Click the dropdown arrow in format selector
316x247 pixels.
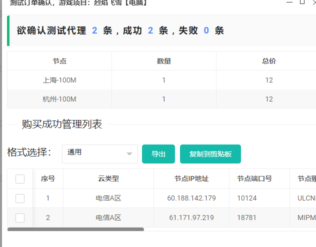click(129, 154)
